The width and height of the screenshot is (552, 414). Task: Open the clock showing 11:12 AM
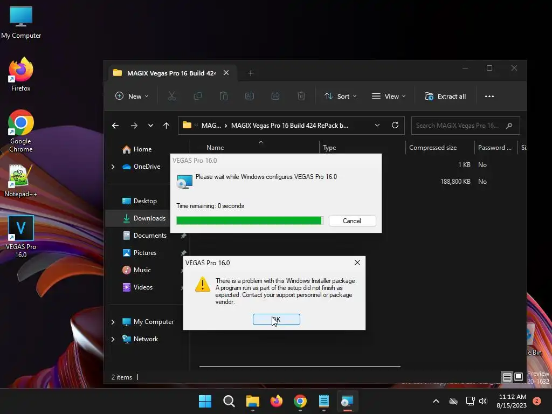click(x=512, y=401)
